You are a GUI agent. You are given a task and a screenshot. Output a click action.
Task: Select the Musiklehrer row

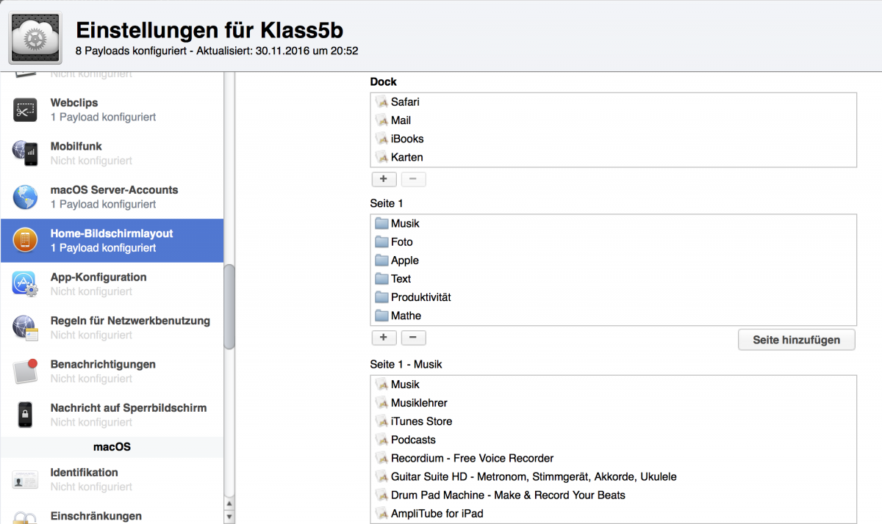[x=614, y=403]
